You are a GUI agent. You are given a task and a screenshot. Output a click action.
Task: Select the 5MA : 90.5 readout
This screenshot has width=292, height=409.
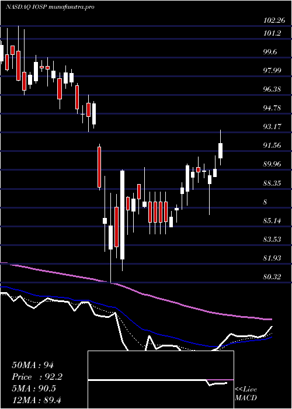(33, 389)
